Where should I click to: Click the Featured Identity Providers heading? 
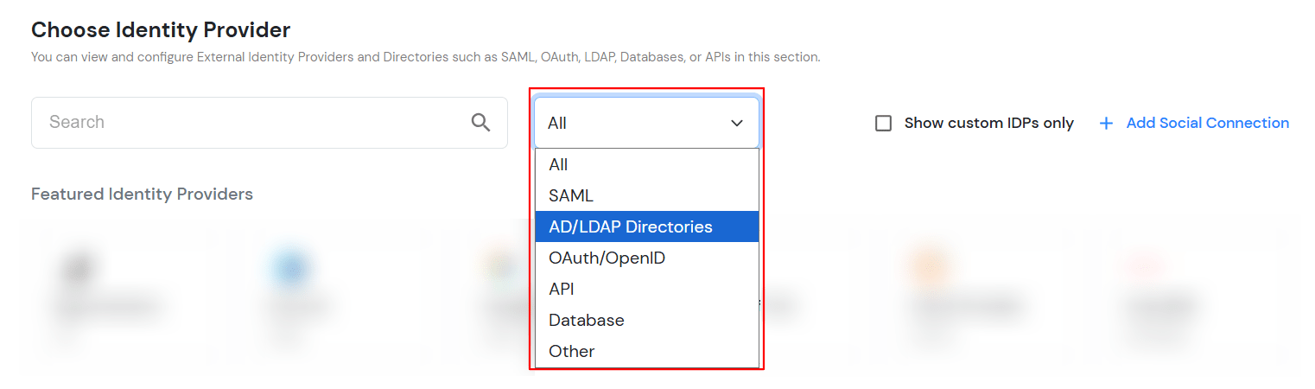pos(142,194)
